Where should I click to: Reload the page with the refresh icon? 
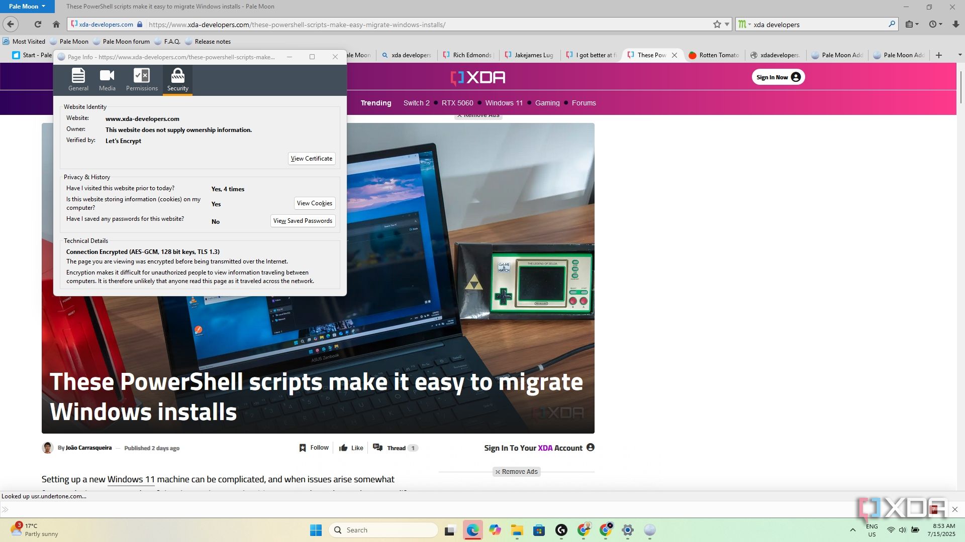(x=38, y=24)
